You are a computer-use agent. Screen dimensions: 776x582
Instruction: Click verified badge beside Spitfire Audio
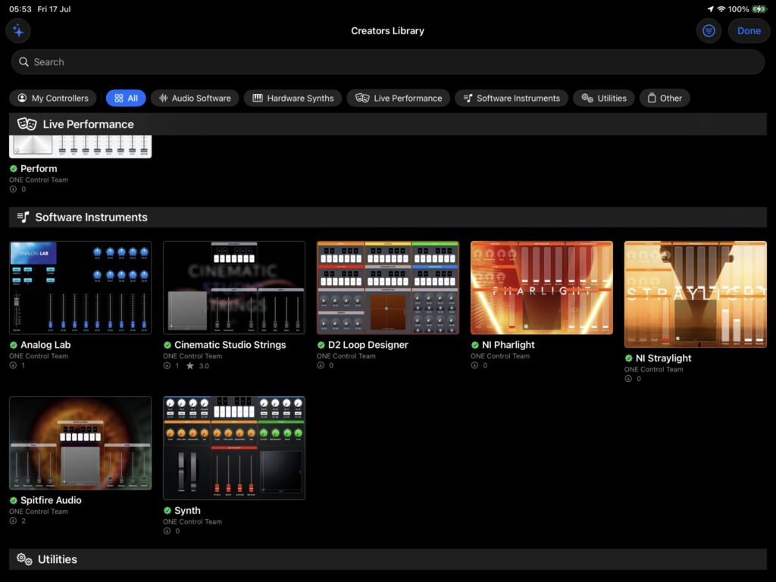click(x=14, y=501)
